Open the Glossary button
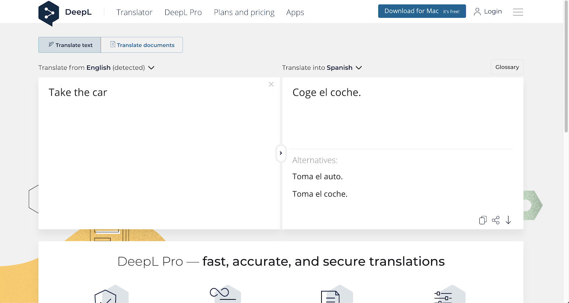This screenshot has height=303, width=569. pyautogui.click(x=507, y=67)
